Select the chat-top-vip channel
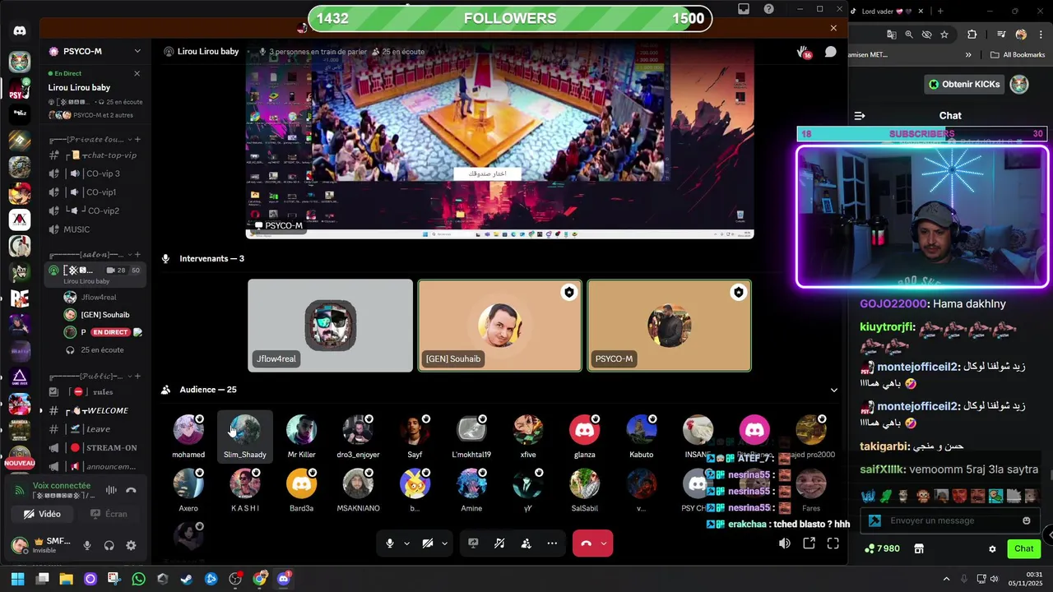Image resolution: width=1053 pixels, height=592 pixels. (95, 155)
